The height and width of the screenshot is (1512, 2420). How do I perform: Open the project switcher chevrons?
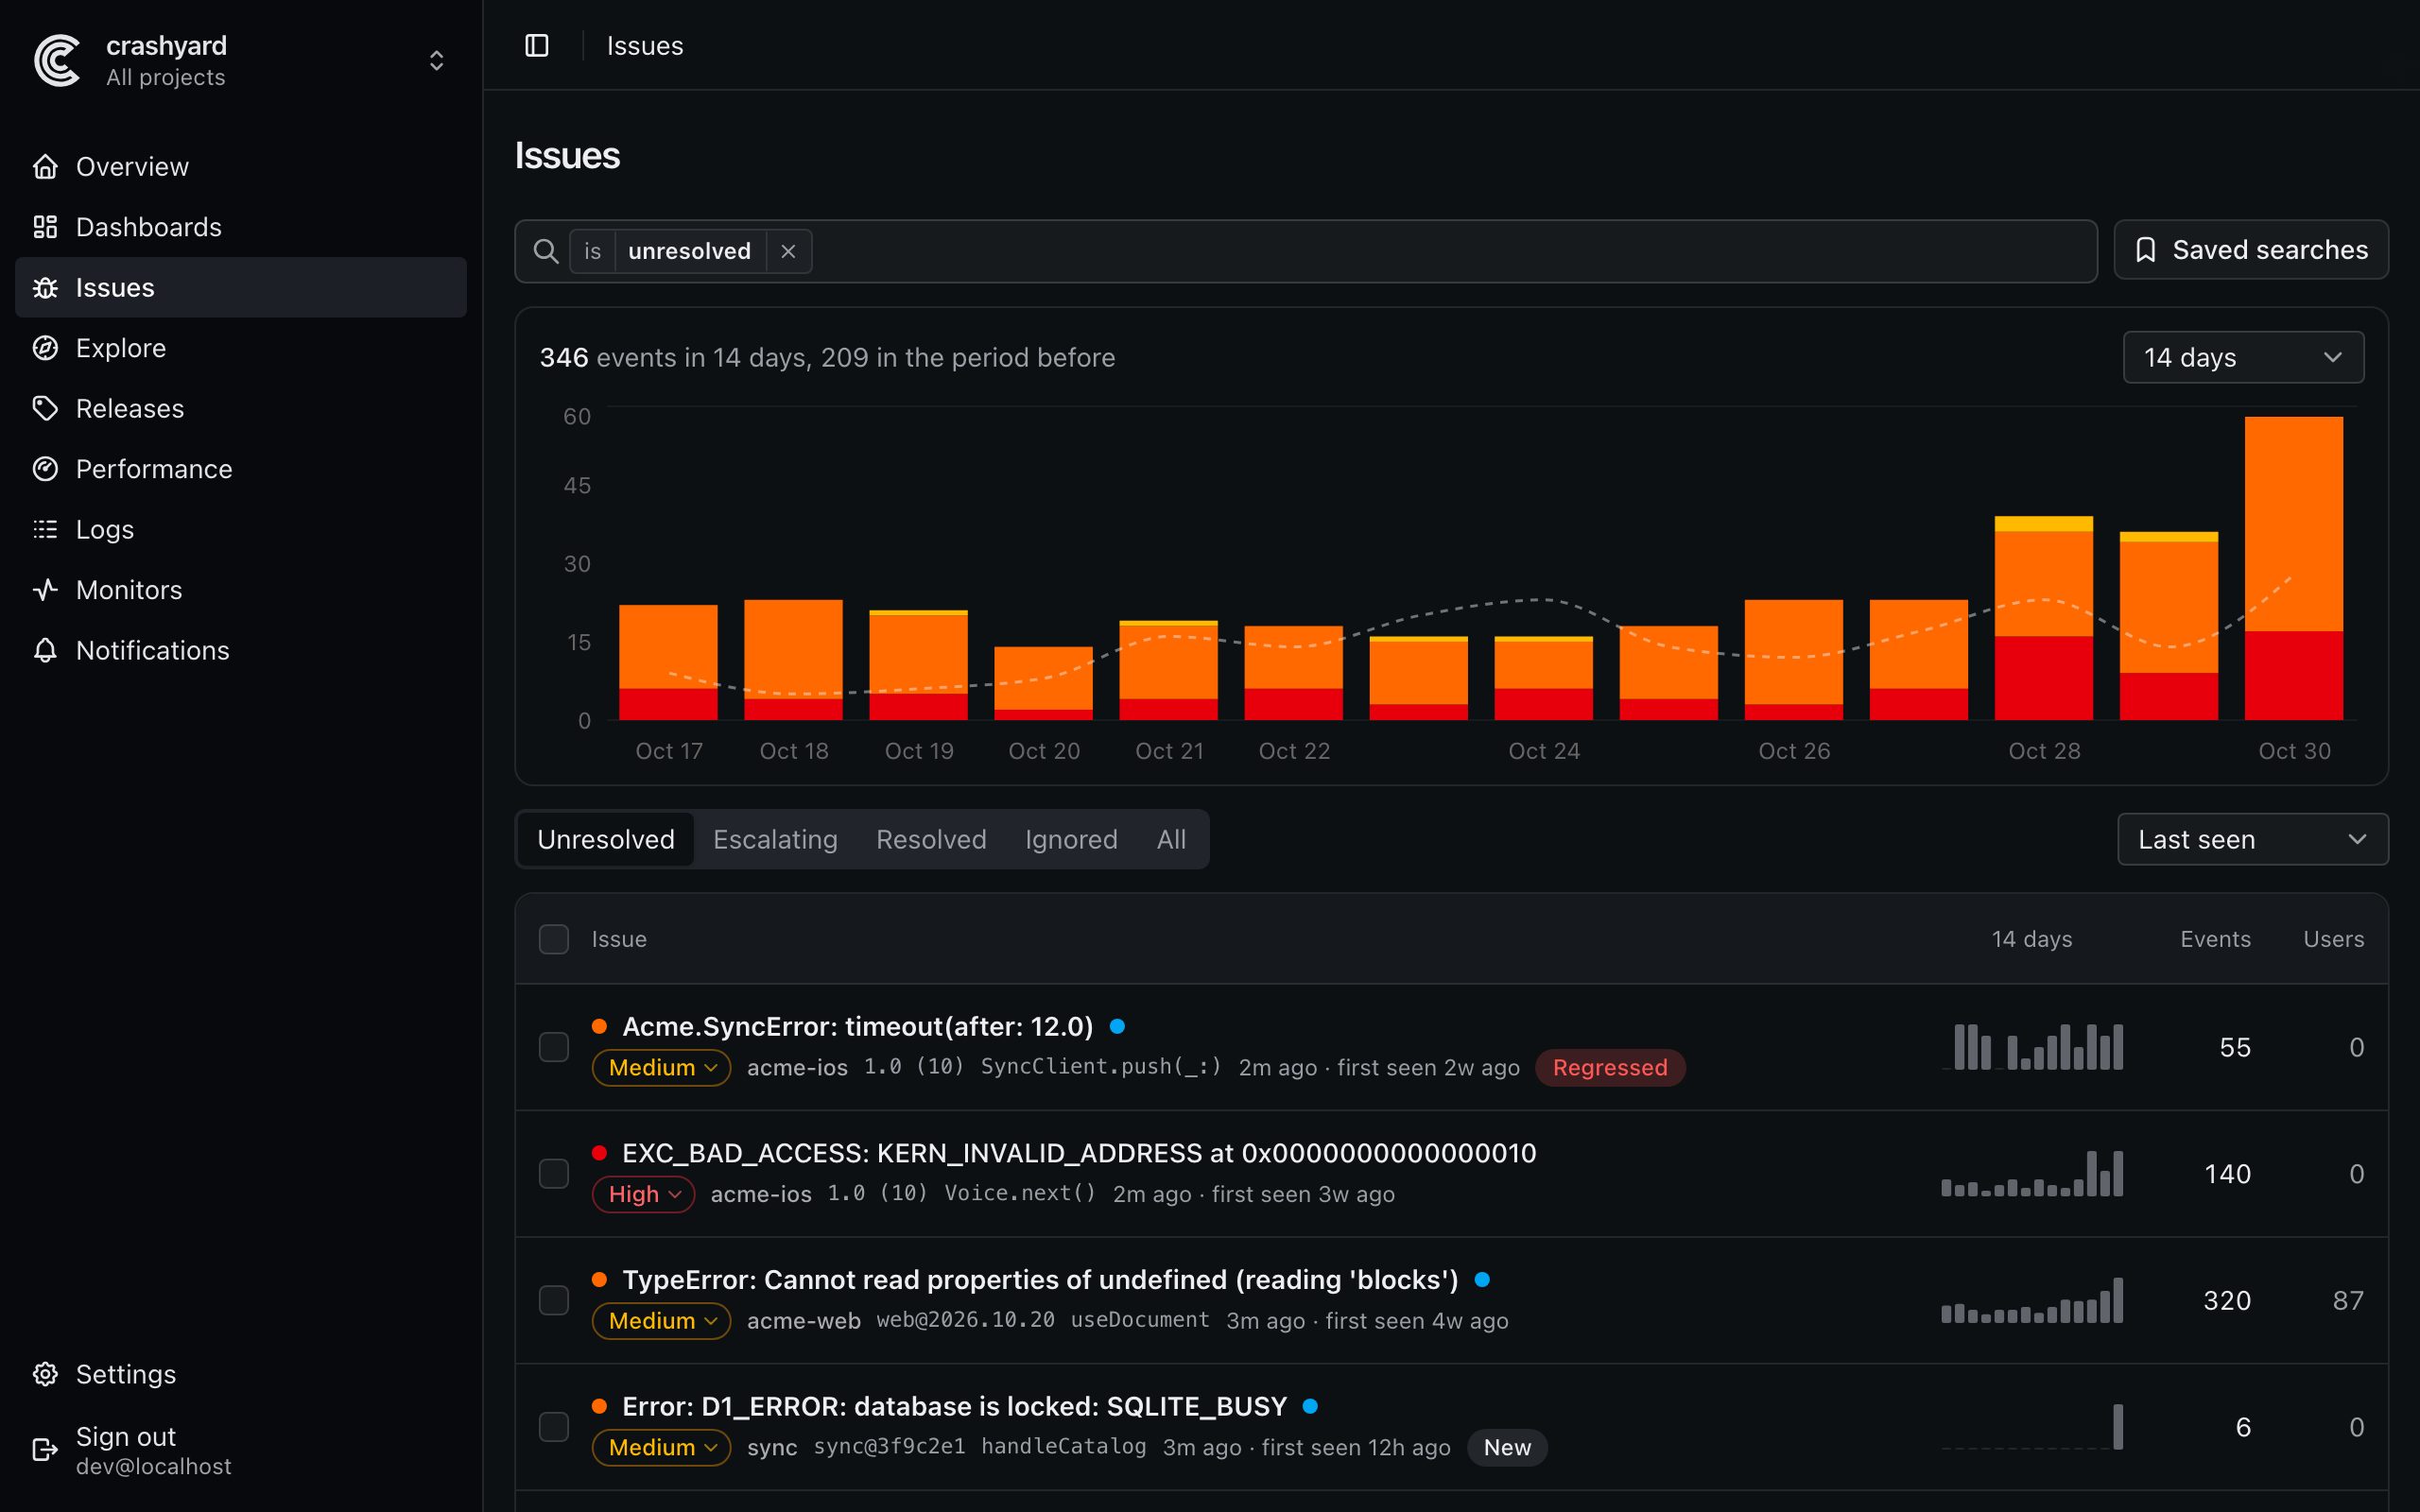[x=436, y=61]
